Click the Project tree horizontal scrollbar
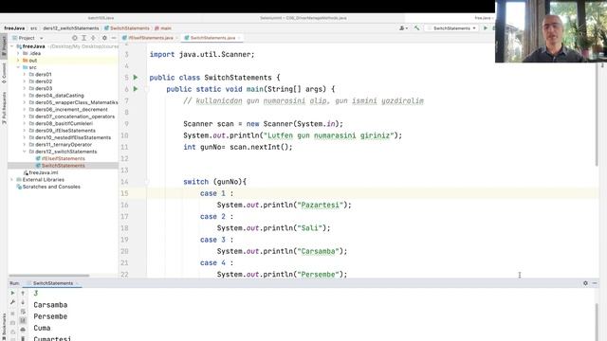Image resolution: width=607 pixels, height=341 pixels. point(48,276)
